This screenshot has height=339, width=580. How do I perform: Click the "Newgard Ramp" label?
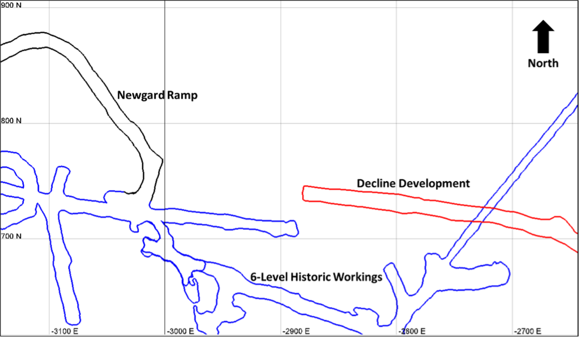[157, 95]
